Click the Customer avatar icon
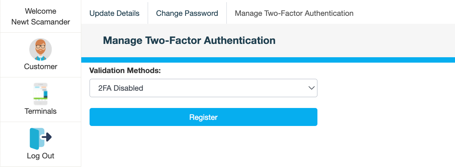 (40, 50)
